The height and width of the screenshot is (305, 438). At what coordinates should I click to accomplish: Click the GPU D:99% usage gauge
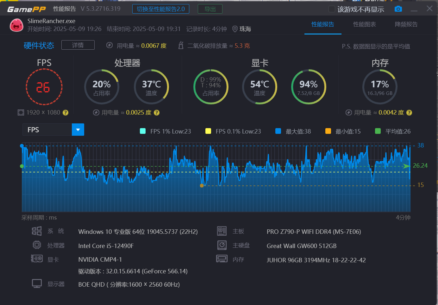point(211,87)
